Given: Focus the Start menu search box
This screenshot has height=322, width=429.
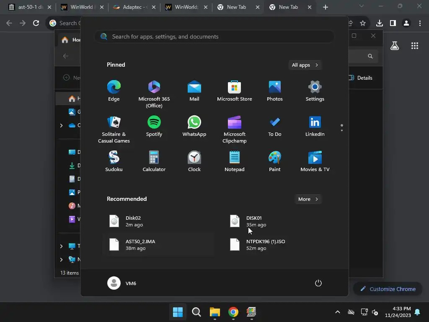Looking at the screenshot, I should [214, 37].
